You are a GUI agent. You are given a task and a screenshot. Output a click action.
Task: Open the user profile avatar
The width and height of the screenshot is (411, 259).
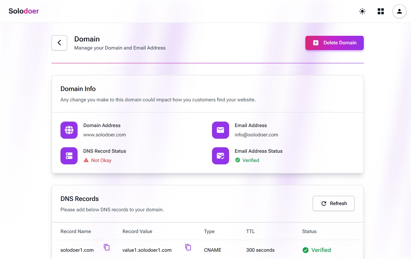(399, 11)
